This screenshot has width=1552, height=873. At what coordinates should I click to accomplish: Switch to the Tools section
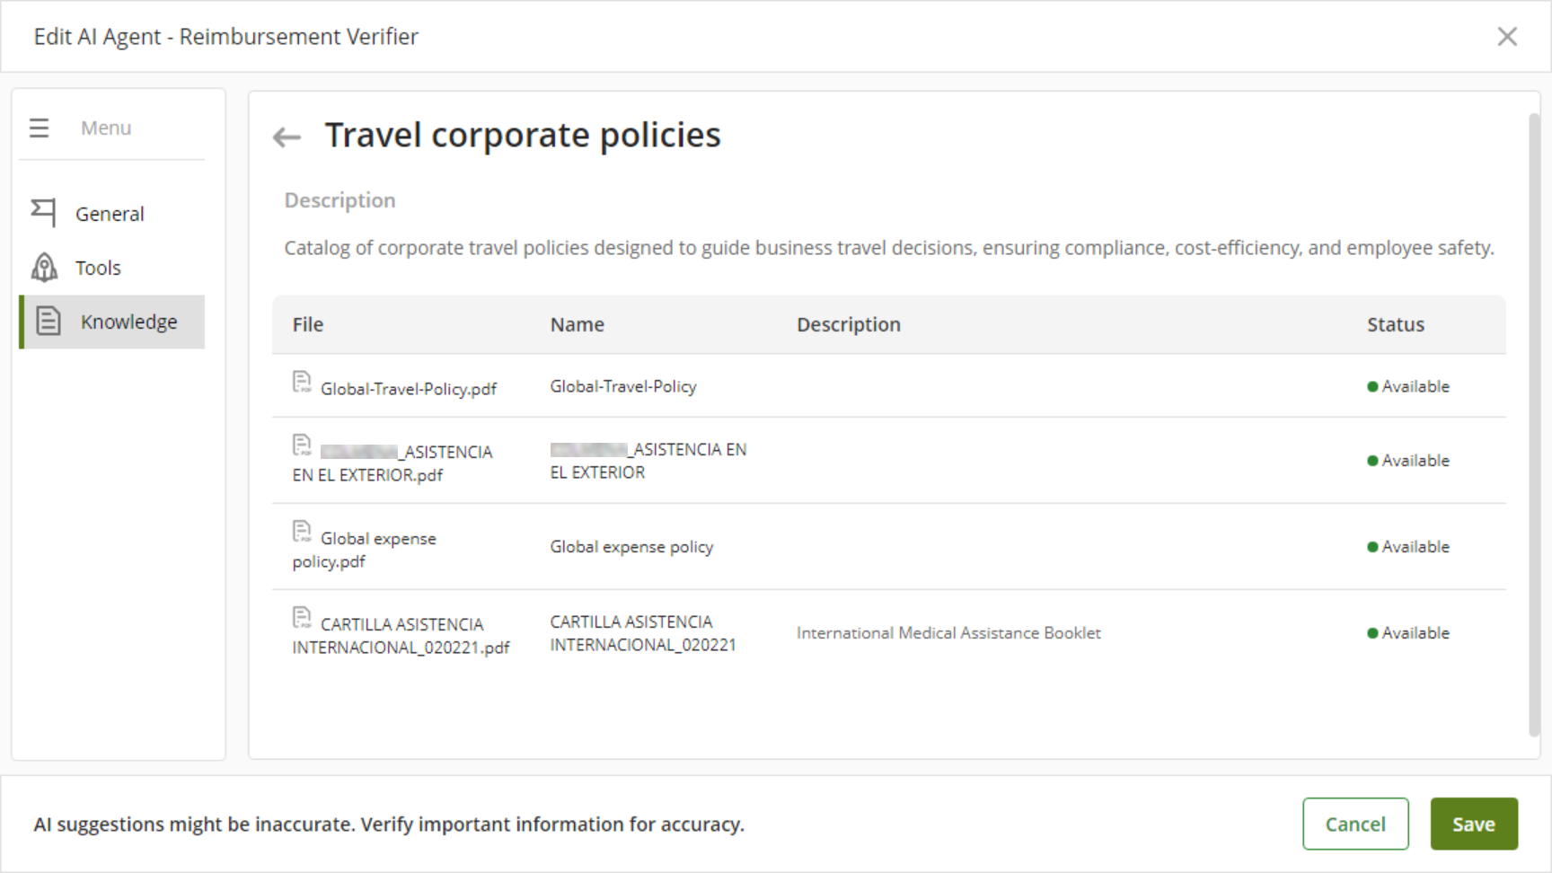click(x=98, y=268)
